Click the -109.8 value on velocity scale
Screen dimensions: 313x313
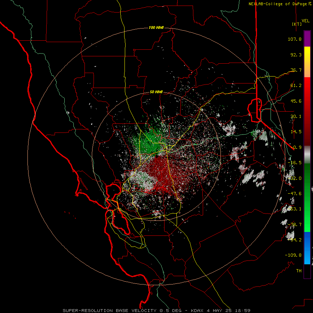(293, 255)
